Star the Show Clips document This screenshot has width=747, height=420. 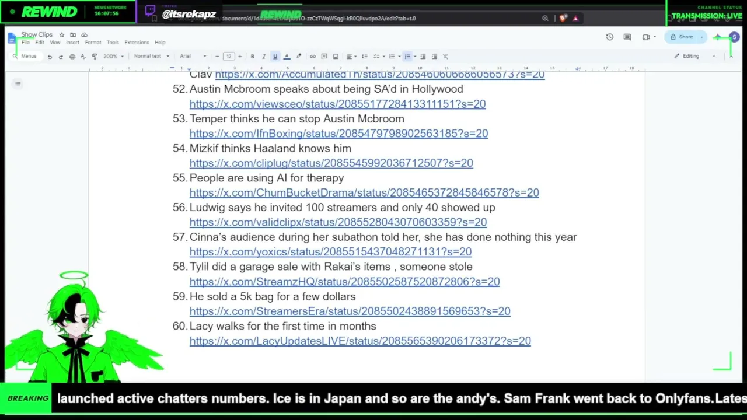point(62,35)
